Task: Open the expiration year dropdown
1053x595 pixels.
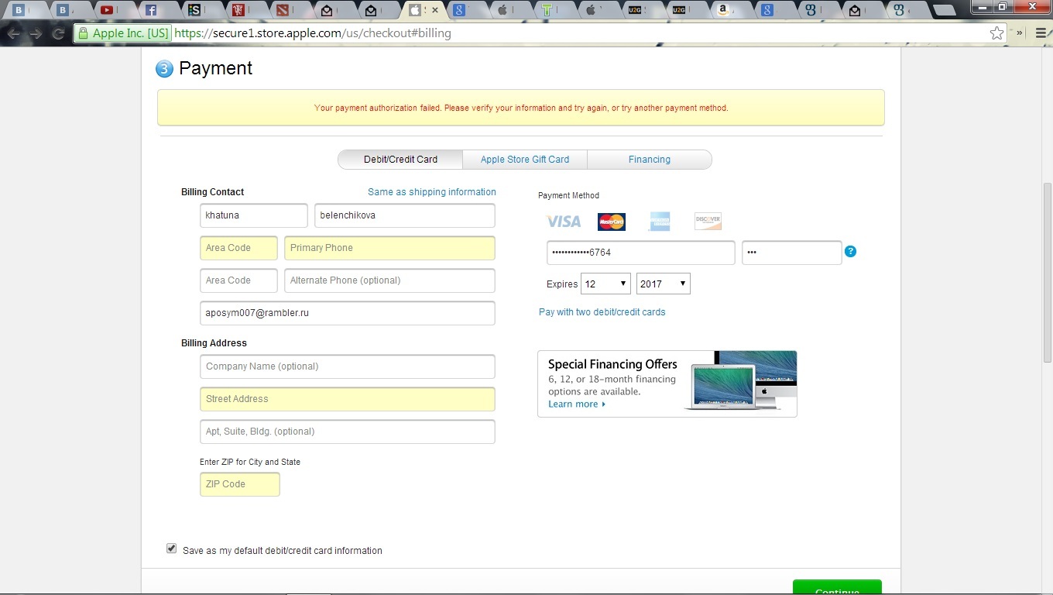Action: (x=663, y=284)
